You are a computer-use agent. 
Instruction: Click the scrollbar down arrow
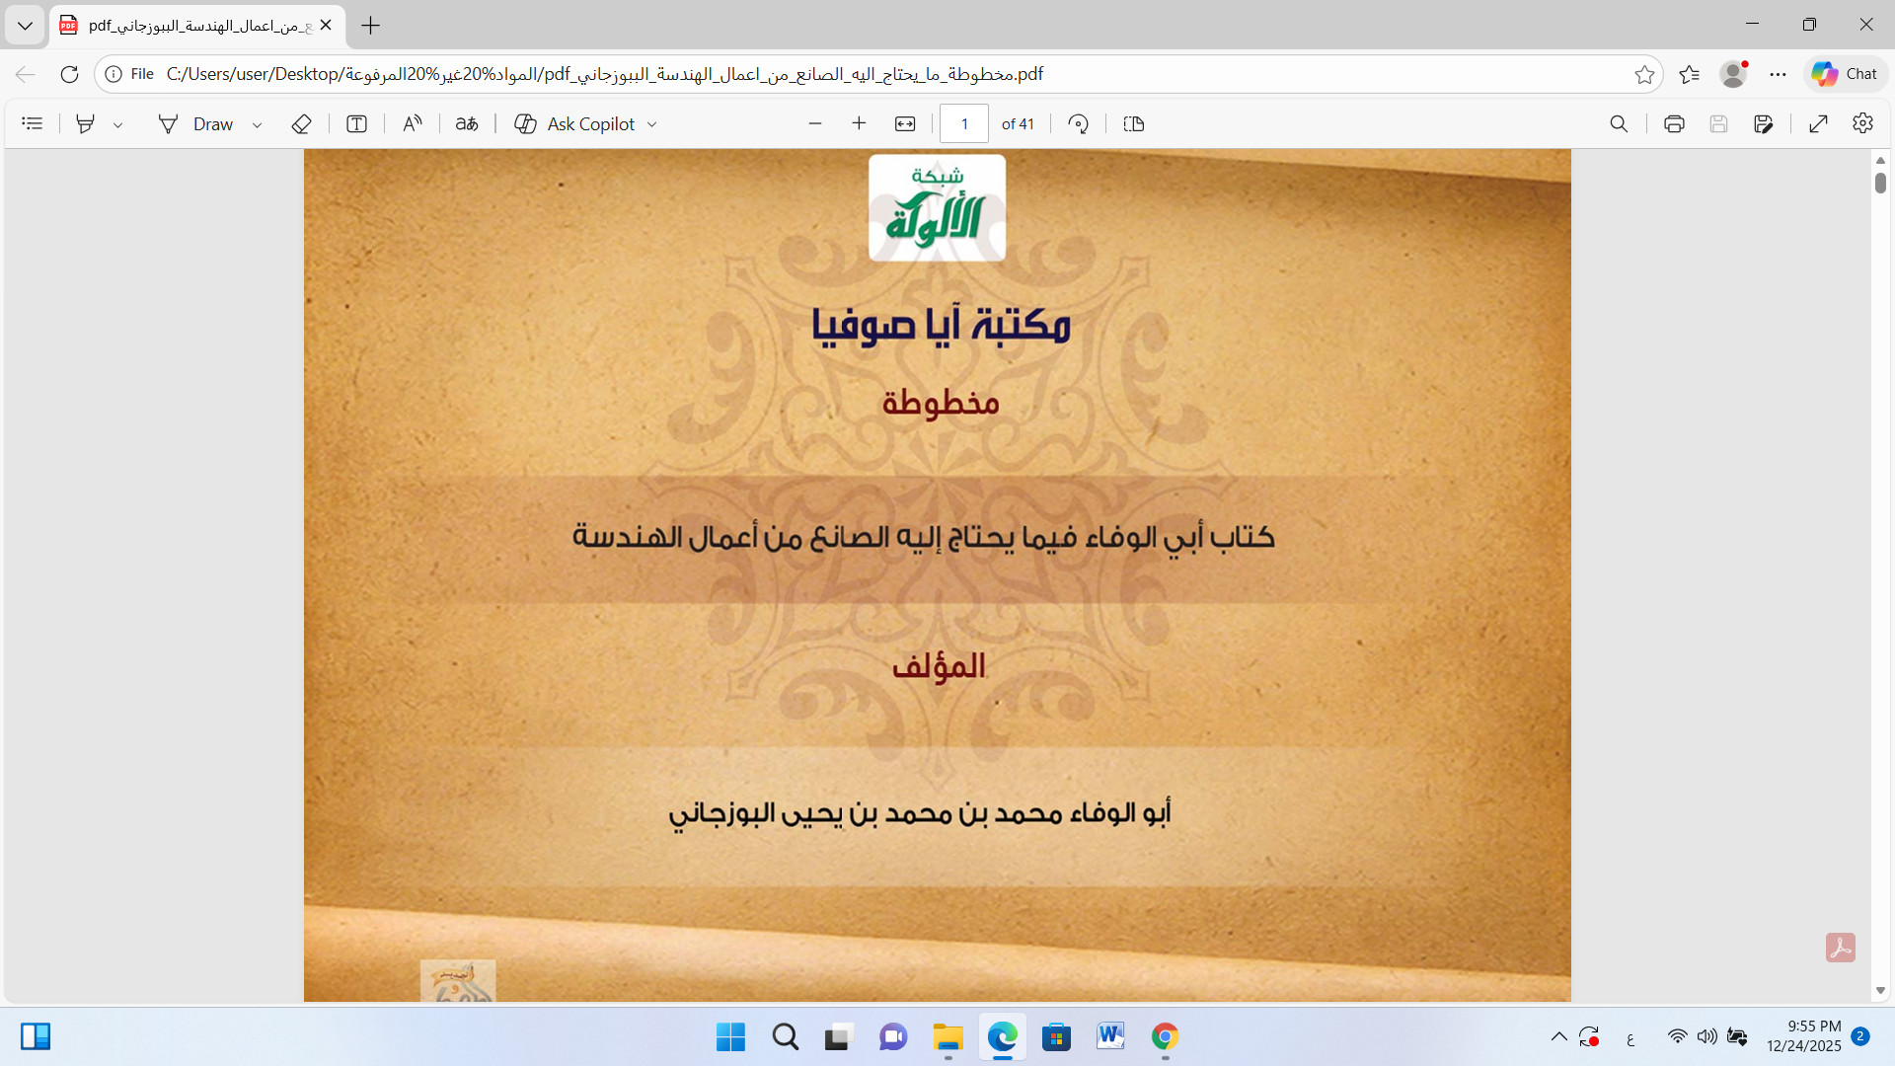(1880, 990)
